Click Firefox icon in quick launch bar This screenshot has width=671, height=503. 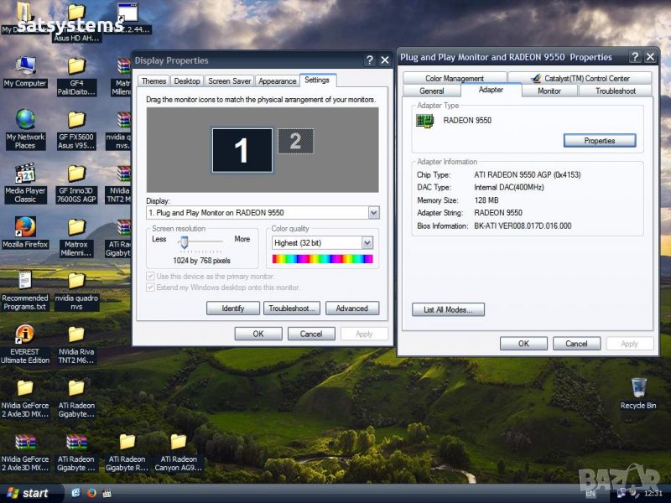click(x=91, y=493)
